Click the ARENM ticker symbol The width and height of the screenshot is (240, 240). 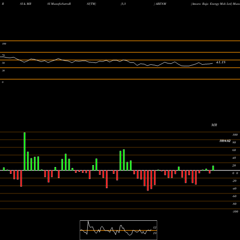(161, 4)
